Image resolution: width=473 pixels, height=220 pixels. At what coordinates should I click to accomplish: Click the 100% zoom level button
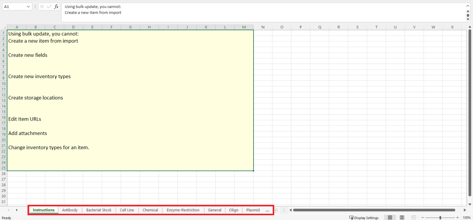(466, 218)
